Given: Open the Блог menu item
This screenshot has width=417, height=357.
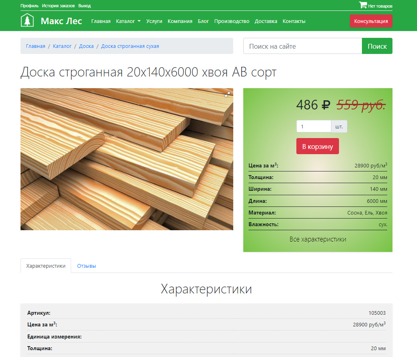Looking at the screenshot, I should coord(203,21).
